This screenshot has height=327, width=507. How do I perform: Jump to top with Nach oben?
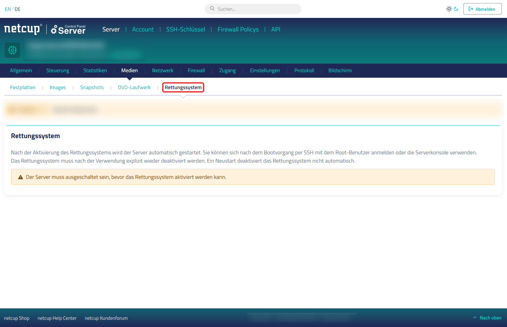487,318
